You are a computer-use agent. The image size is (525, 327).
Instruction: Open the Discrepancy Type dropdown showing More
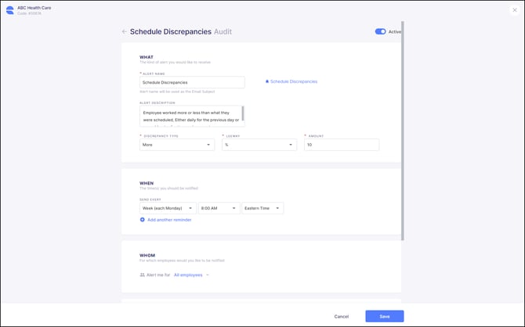pyautogui.click(x=177, y=145)
